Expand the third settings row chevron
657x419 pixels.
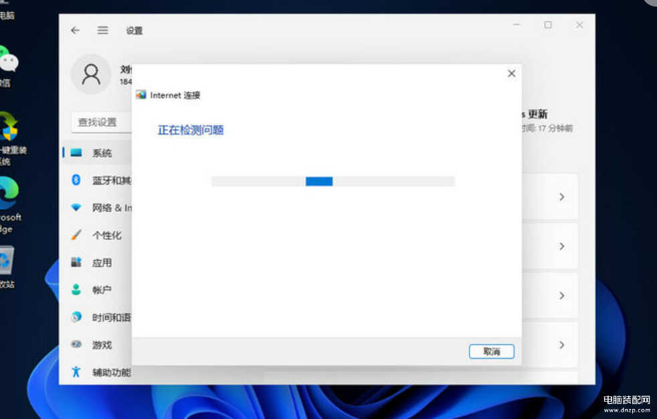(x=562, y=295)
